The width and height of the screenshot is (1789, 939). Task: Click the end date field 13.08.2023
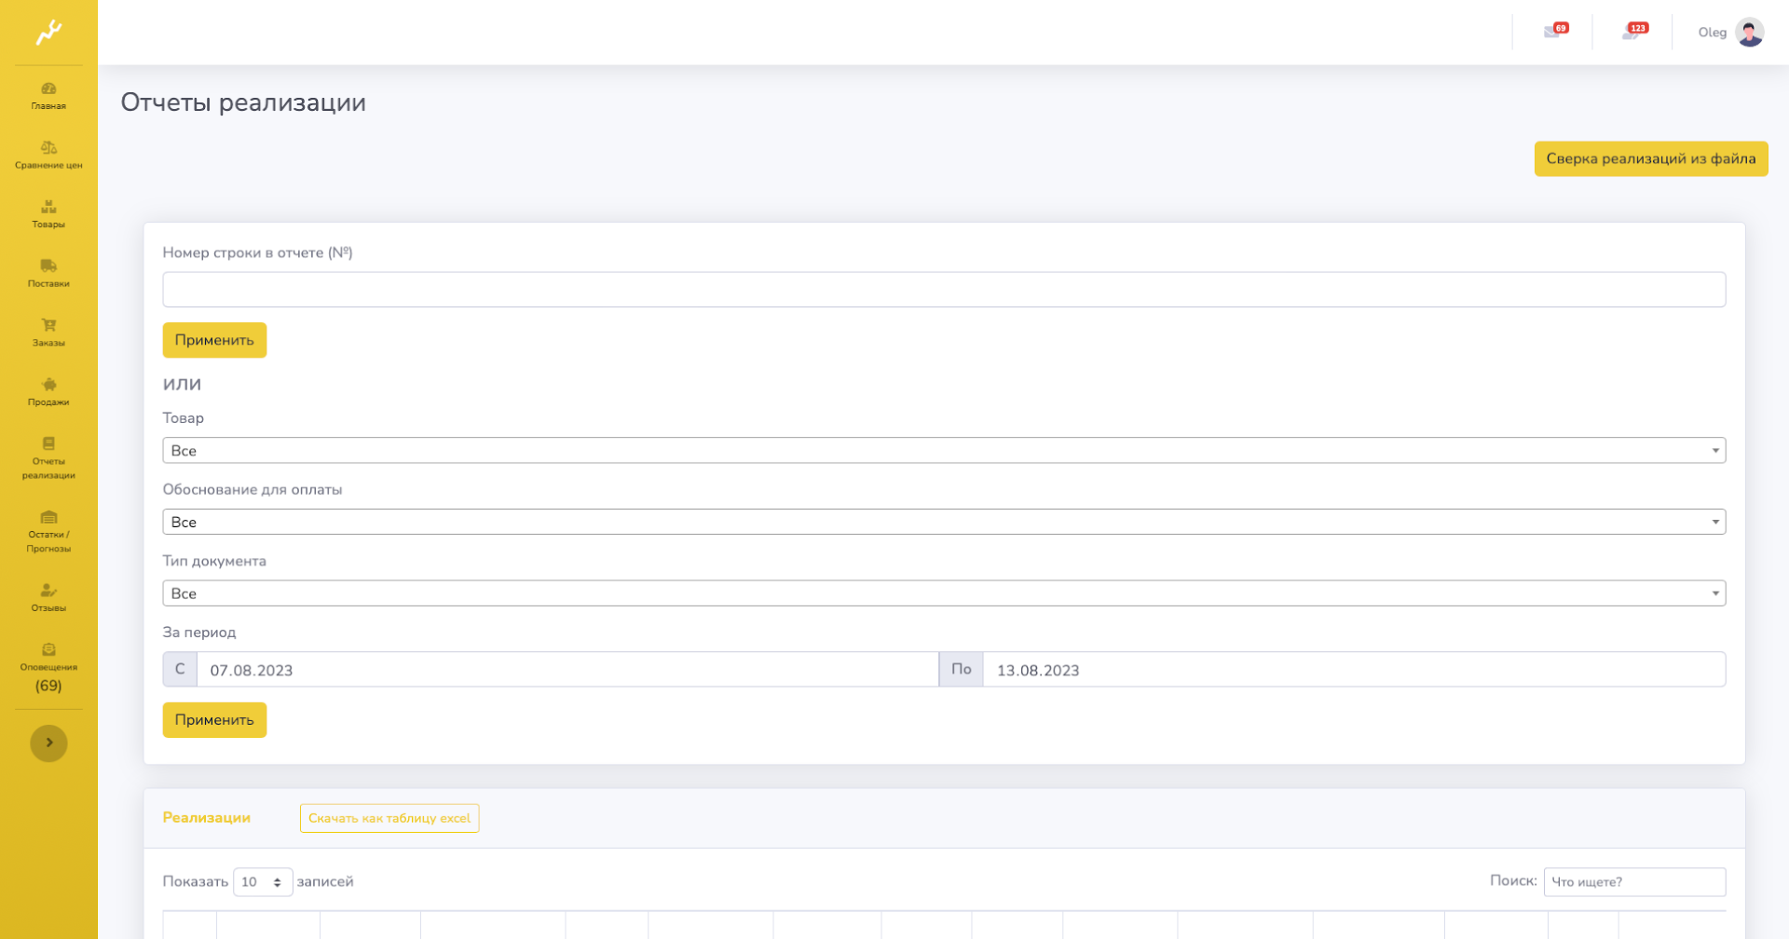pyautogui.click(x=1354, y=670)
